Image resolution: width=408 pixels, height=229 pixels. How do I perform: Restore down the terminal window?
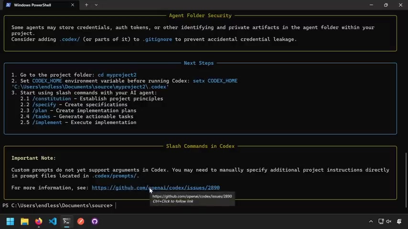[x=386, y=5]
